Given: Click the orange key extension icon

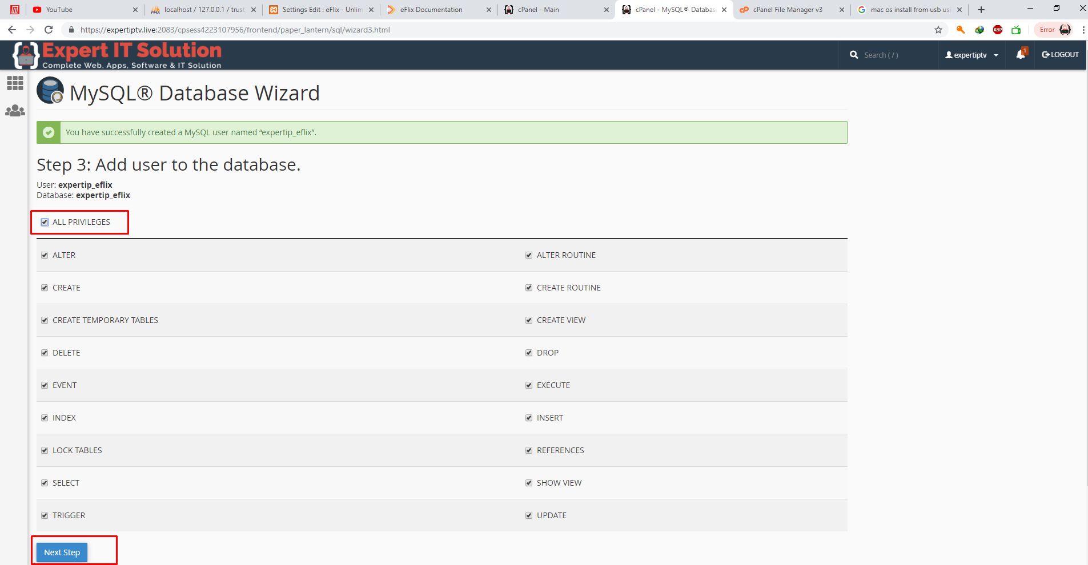Looking at the screenshot, I should pos(961,30).
